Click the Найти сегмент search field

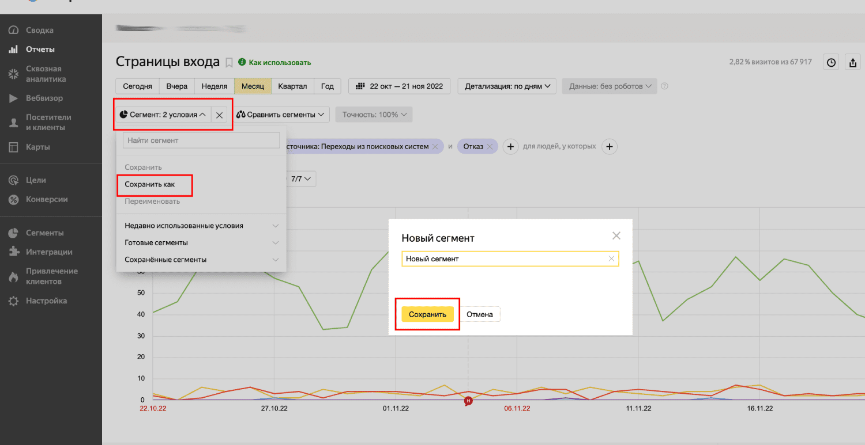[x=201, y=140]
